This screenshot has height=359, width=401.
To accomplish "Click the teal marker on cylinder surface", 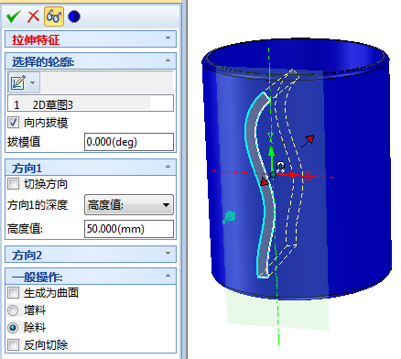I will [x=229, y=217].
